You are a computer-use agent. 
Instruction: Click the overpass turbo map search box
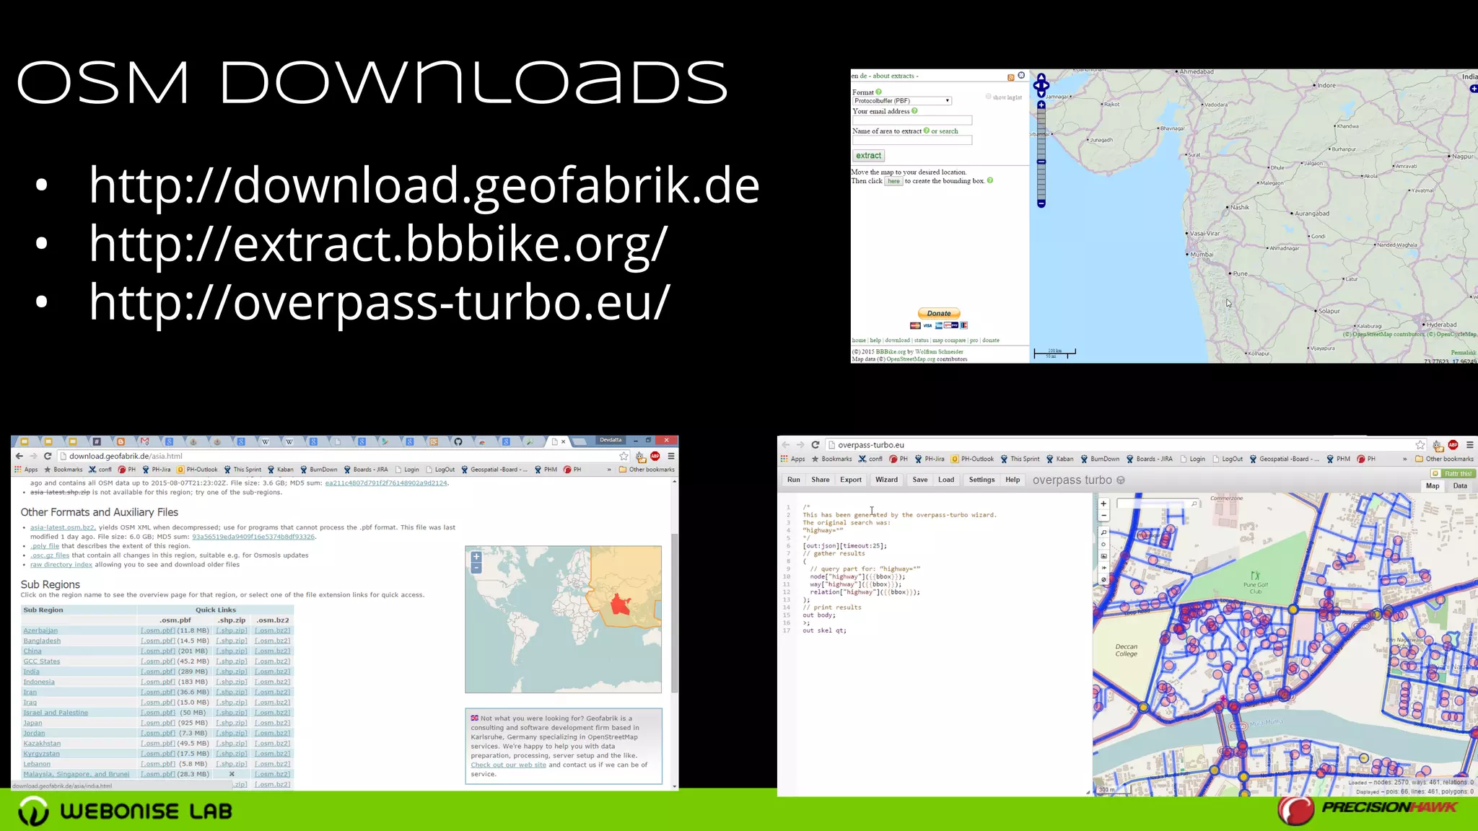pos(1157,504)
